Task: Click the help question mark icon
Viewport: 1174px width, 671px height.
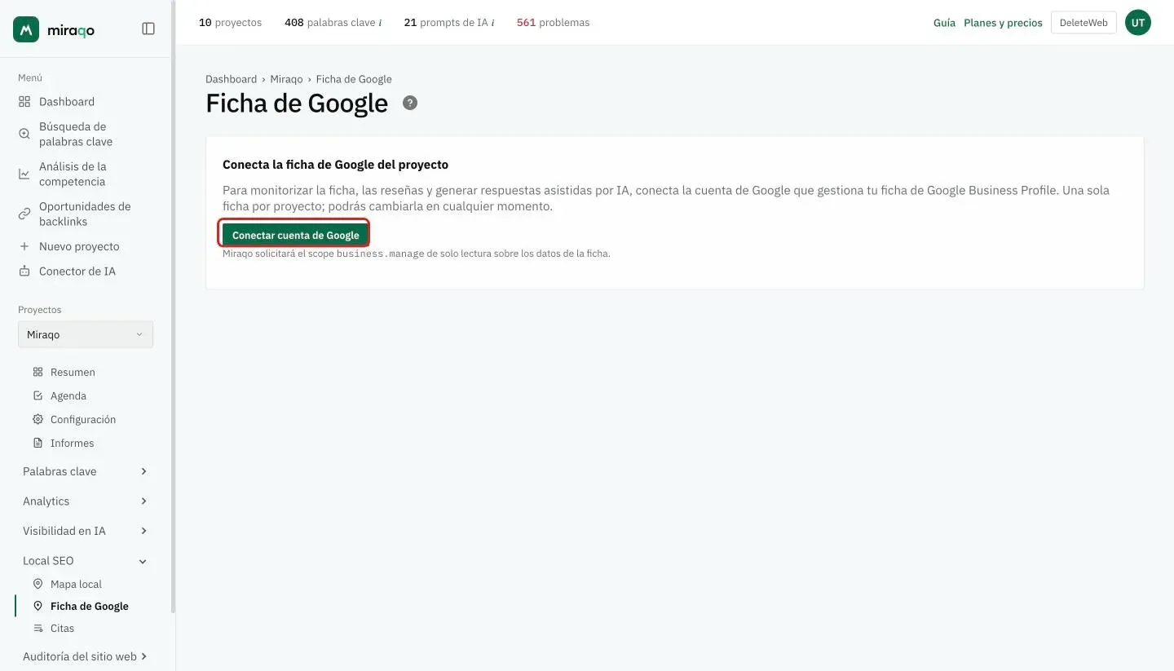Action: point(410,103)
